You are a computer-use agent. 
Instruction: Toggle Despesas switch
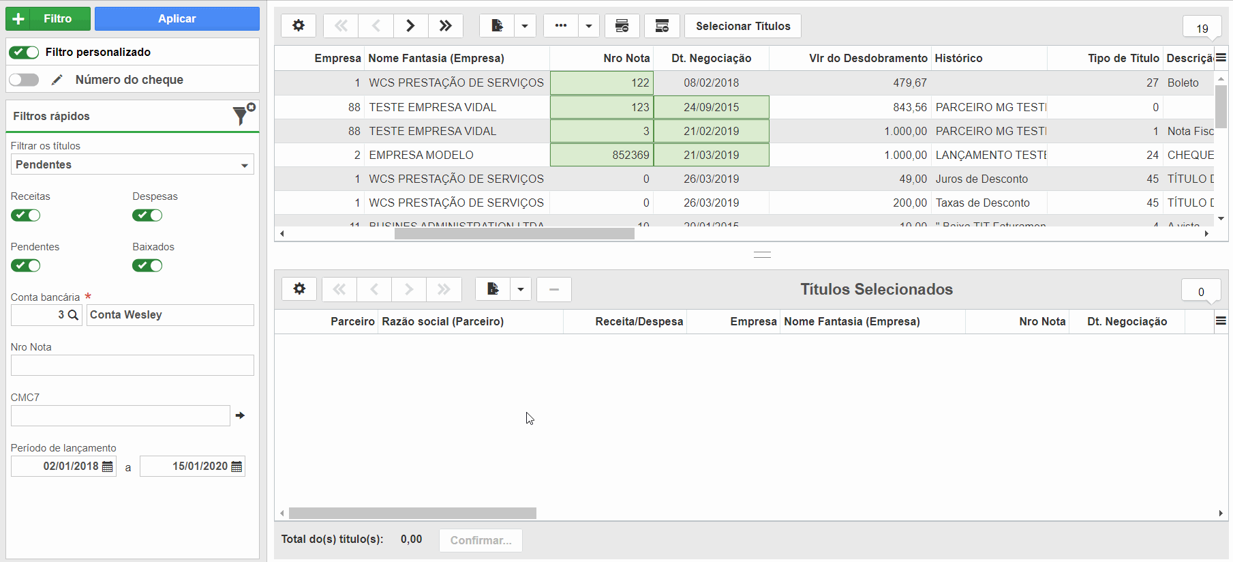pyautogui.click(x=147, y=216)
